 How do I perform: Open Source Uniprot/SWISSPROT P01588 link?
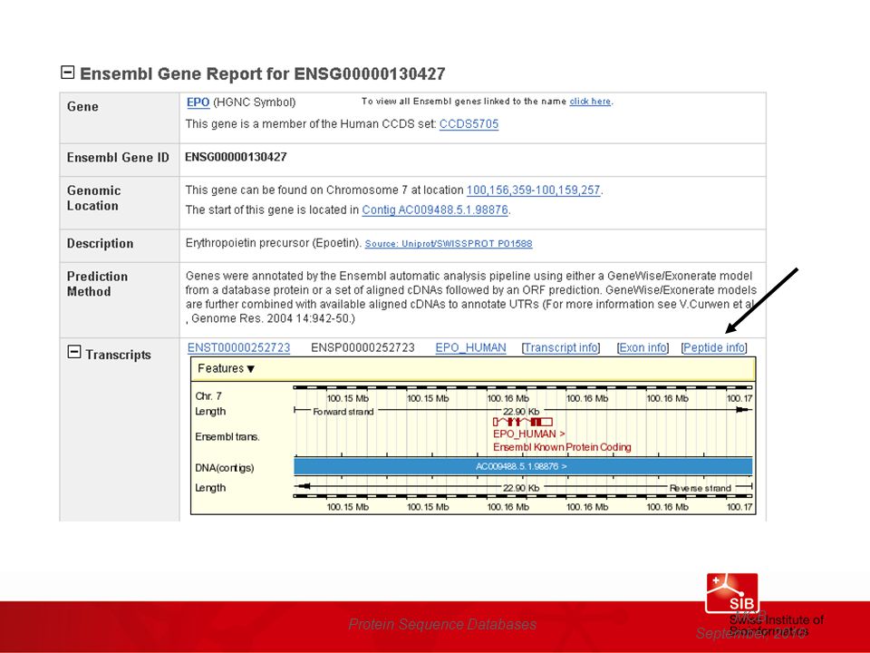(x=449, y=243)
